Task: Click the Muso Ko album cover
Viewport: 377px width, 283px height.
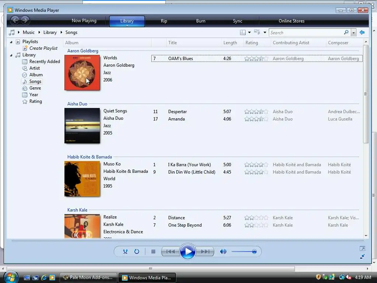Action: pos(82,179)
